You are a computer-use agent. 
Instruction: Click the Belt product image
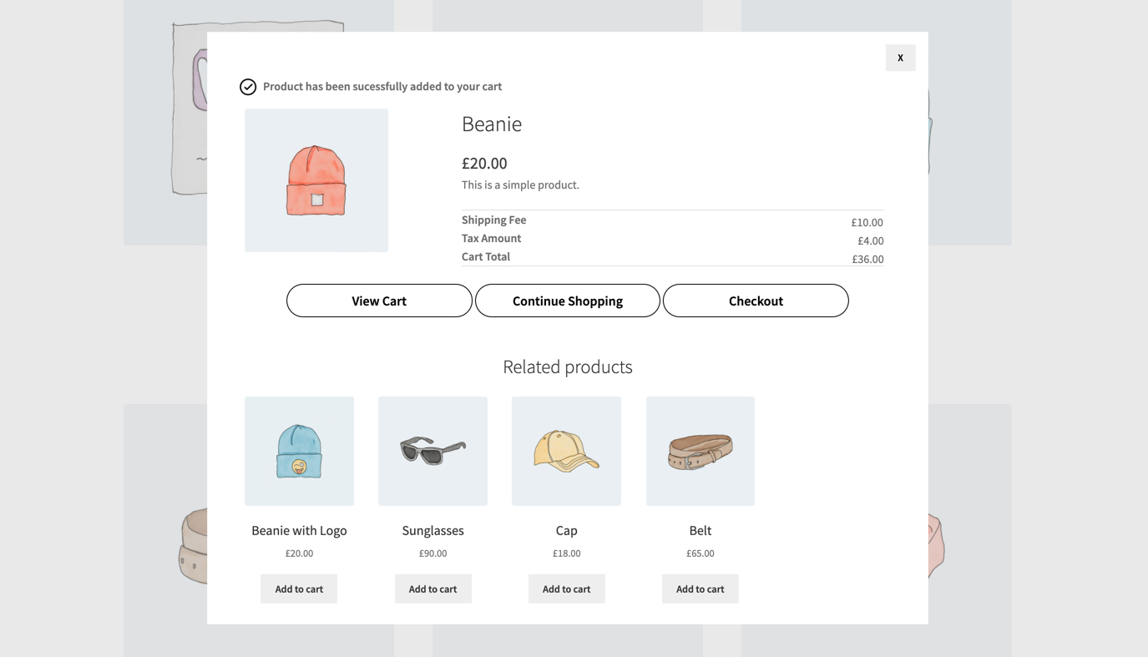(x=700, y=451)
